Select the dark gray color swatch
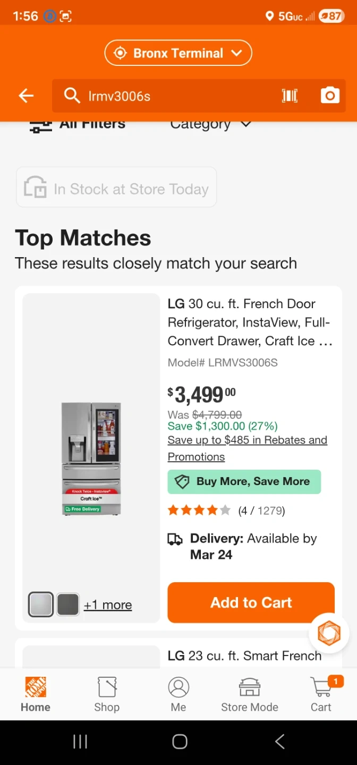 (68, 605)
